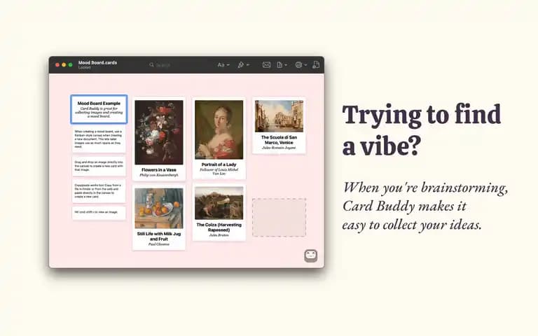Click 'The Colza (Harvesting Rapeseed)' title

tap(219, 227)
